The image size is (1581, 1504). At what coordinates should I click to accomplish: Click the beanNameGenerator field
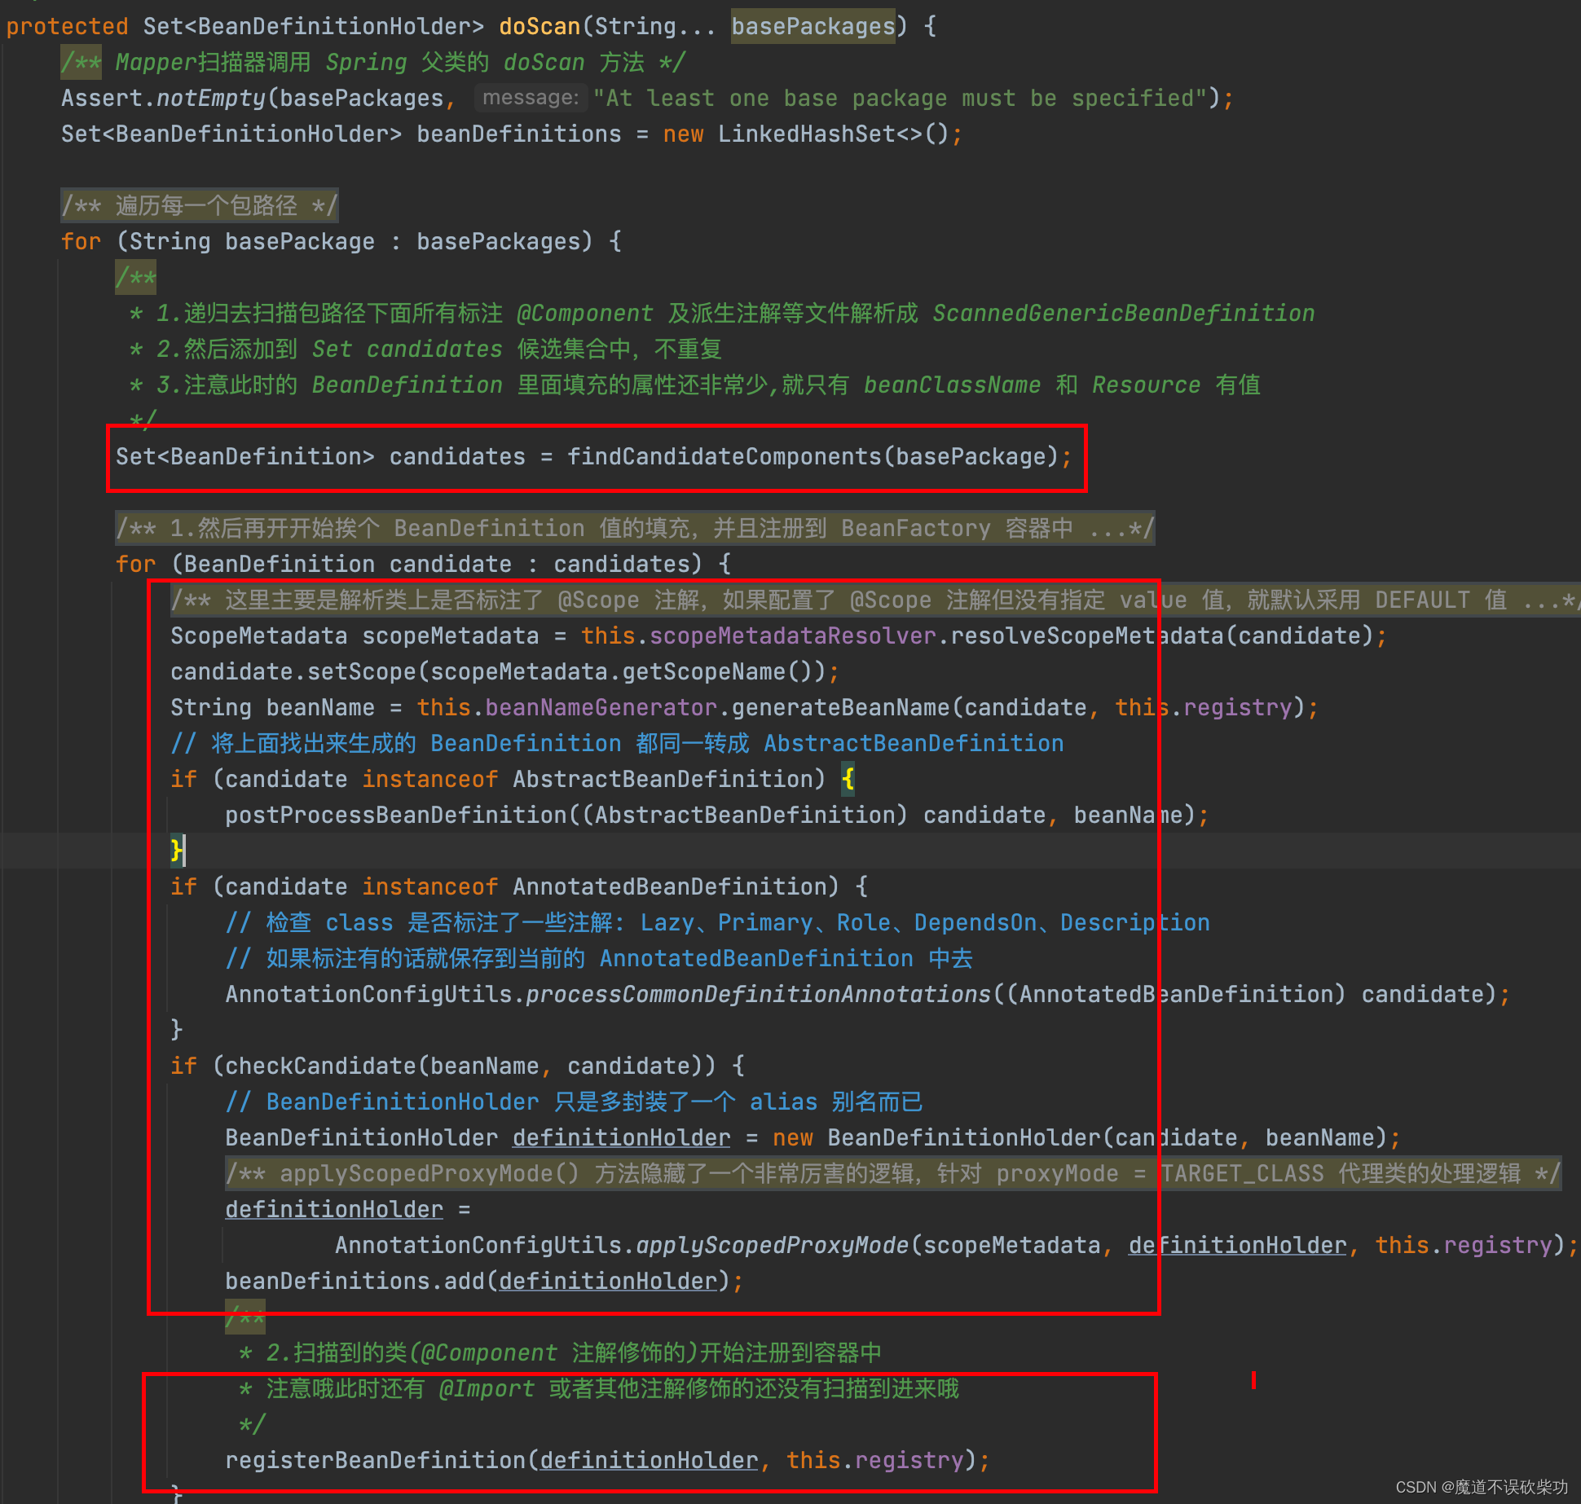601,707
